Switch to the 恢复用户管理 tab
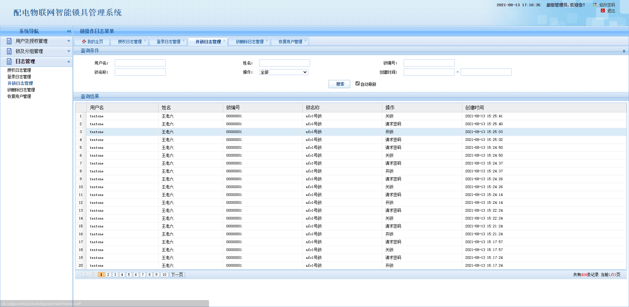The image size is (629, 307). pyautogui.click(x=290, y=42)
